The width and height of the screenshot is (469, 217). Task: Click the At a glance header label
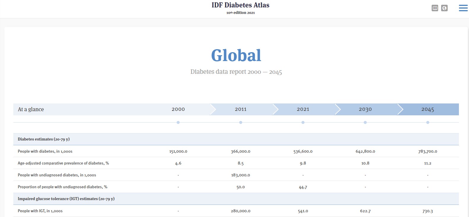click(x=31, y=109)
